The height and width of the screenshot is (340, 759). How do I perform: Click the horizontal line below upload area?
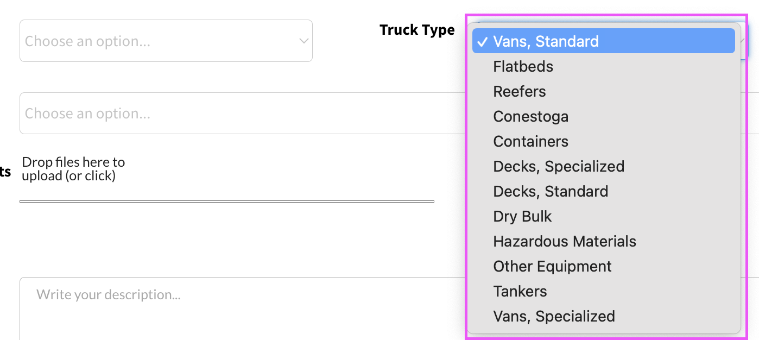pos(226,202)
